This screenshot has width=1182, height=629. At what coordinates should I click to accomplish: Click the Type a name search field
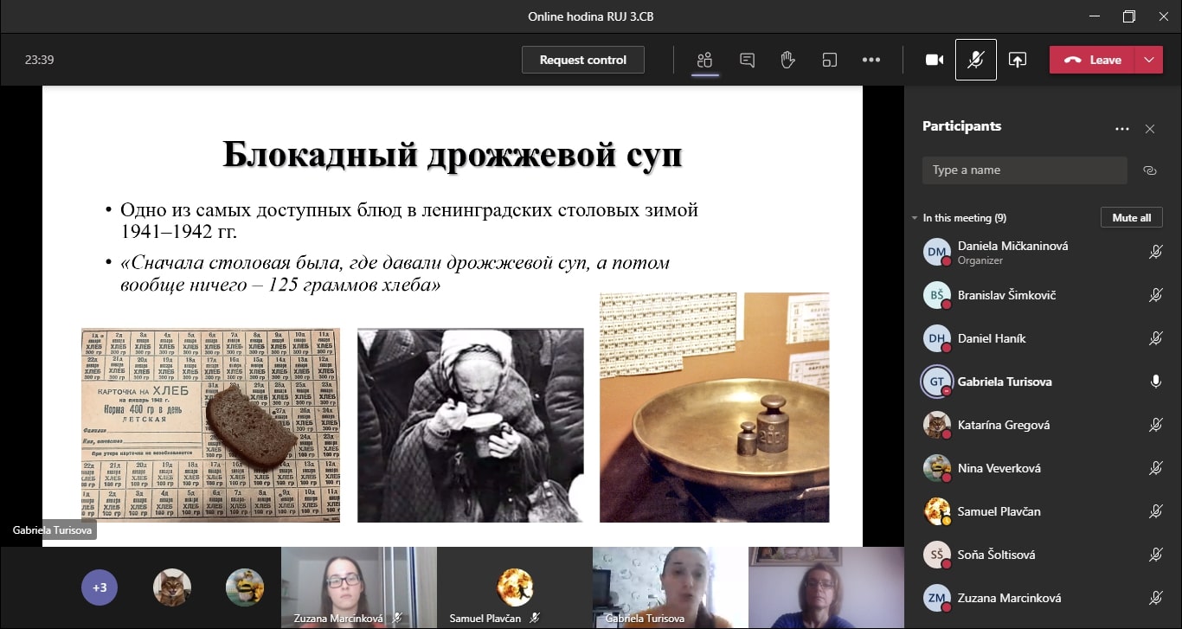1025,170
